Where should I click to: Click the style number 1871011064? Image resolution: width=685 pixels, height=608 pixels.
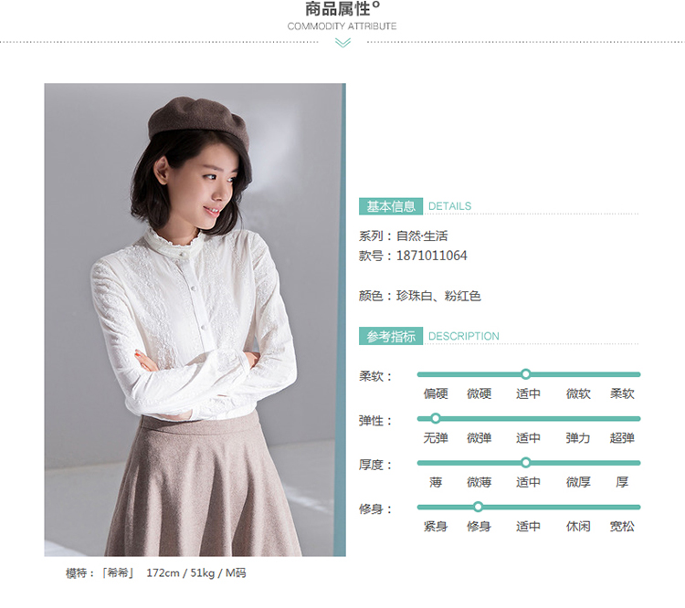432,256
